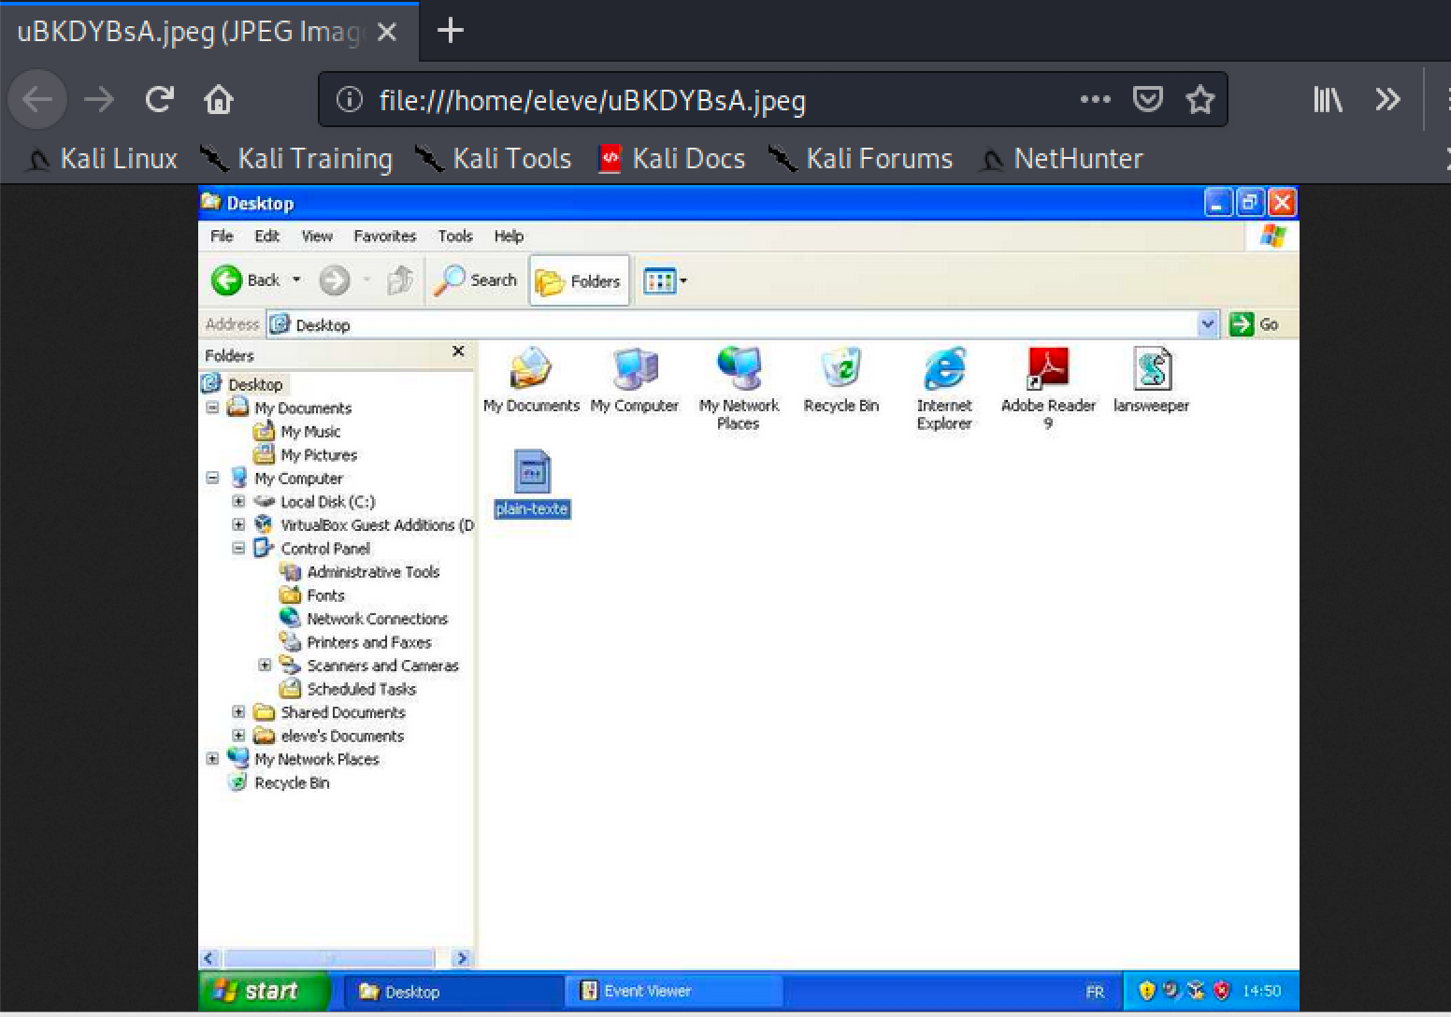Click the yellow security shield tray icon

[x=1147, y=990]
